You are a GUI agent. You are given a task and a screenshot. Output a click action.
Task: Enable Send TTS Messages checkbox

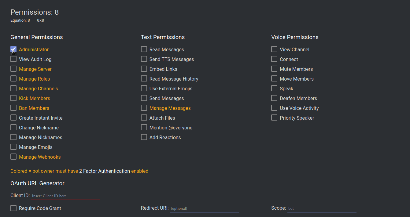pyautogui.click(x=144, y=59)
